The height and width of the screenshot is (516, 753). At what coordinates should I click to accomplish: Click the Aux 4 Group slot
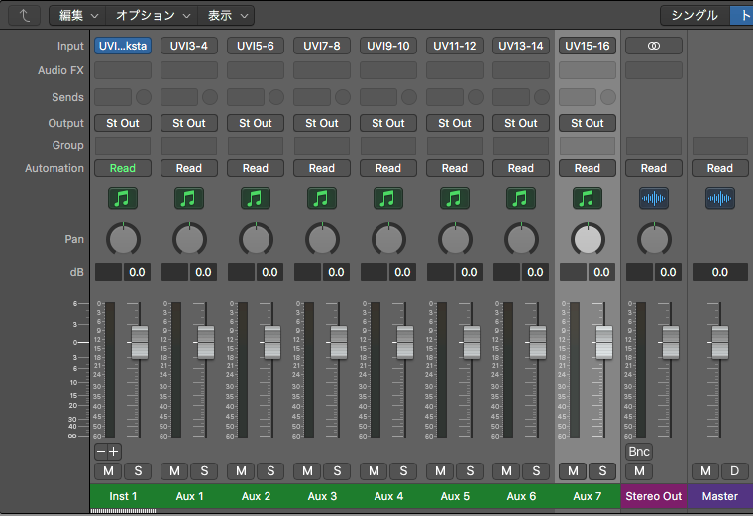[388, 145]
